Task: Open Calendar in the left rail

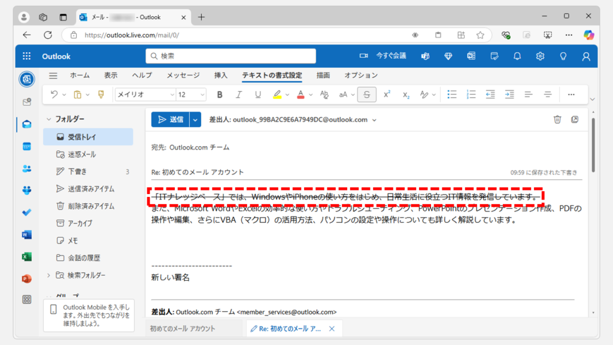Action: point(26,147)
